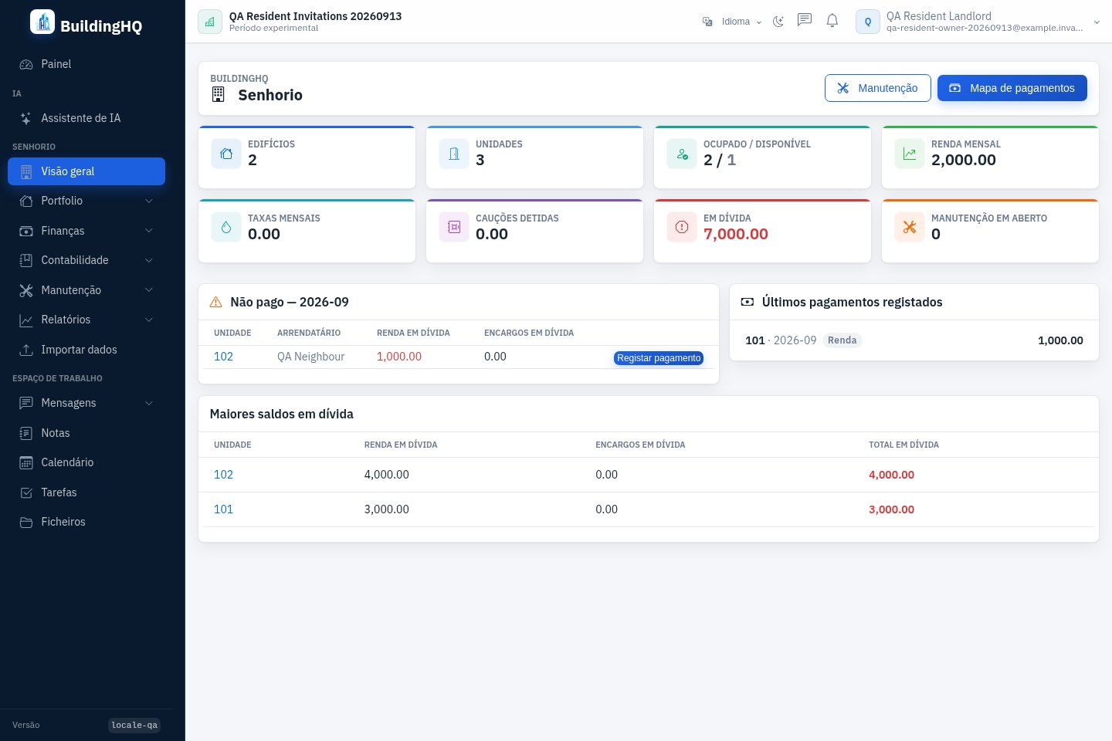Click Registar pagamento for unit 102

tap(659, 358)
